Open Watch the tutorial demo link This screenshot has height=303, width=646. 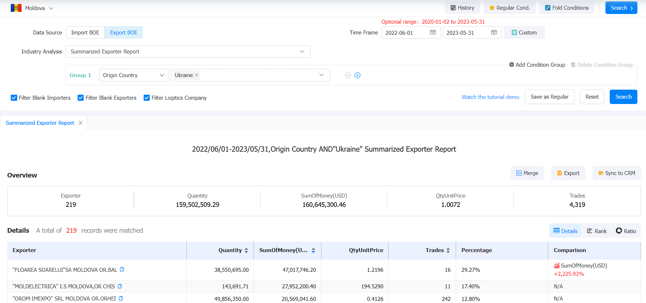coord(490,97)
